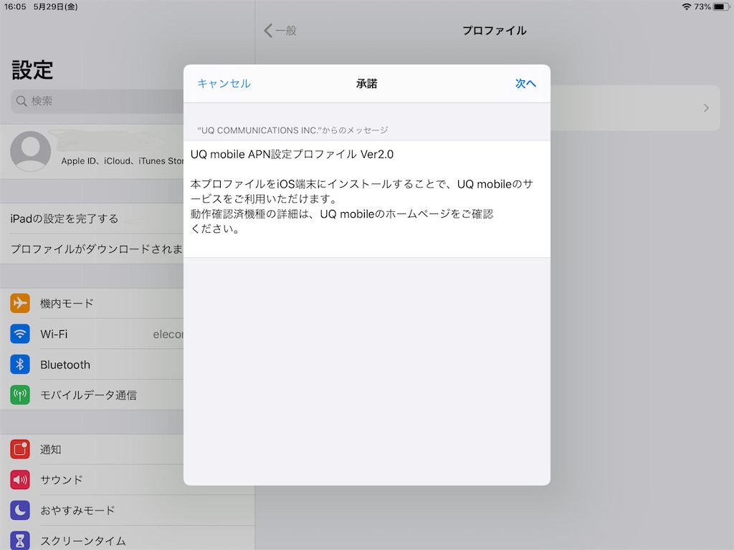The image size is (734, 550).
Task: Open モバイルデータ通信 settings
Action: click(x=92, y=395)
